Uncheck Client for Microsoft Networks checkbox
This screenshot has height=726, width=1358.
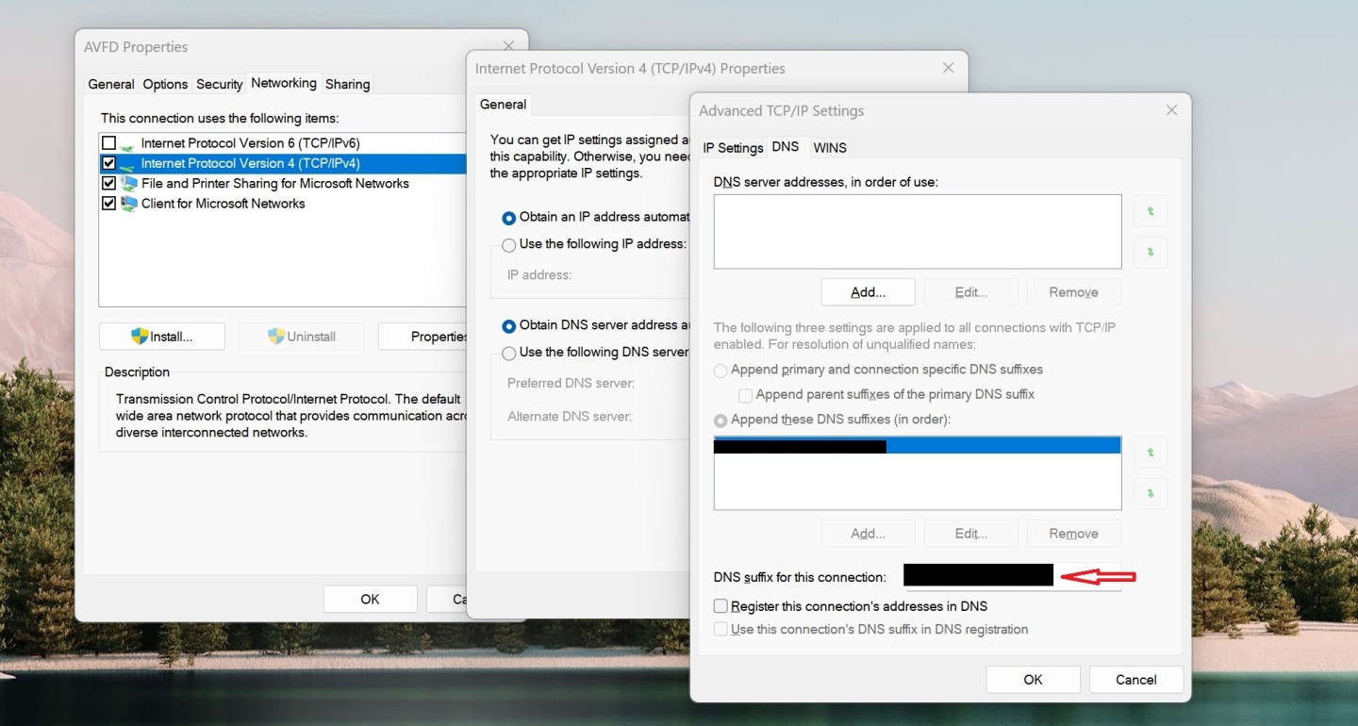point(108,203)
